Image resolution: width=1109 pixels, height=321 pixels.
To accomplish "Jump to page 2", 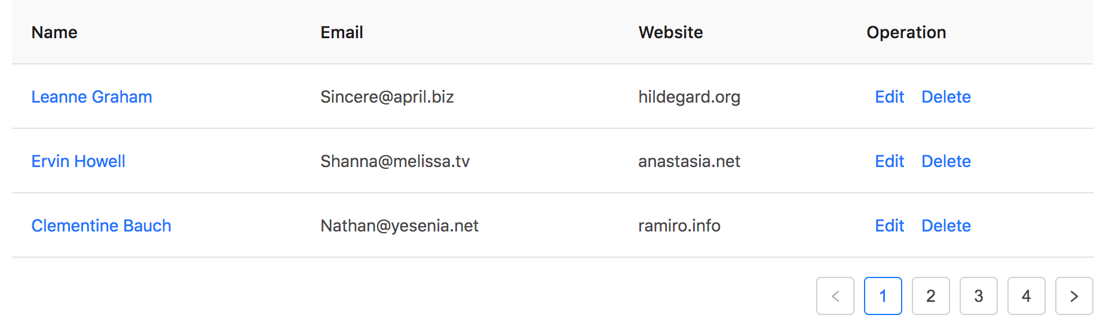I will point(930,296).
